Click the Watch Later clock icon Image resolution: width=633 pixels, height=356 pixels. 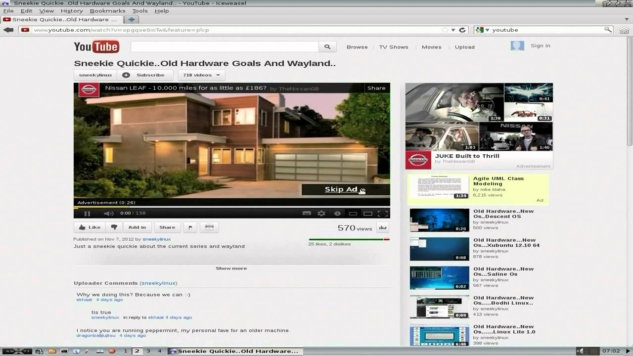(337, 214)
